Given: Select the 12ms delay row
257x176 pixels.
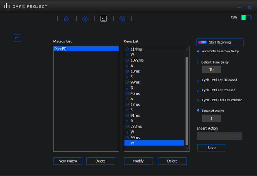Looking at the screenshot, I should [x=154, y=104].
